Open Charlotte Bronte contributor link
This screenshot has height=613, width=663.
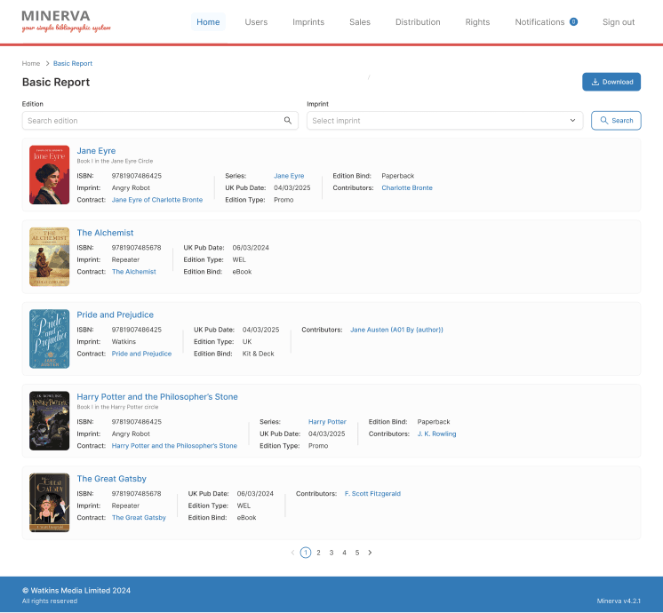[407, 188]
